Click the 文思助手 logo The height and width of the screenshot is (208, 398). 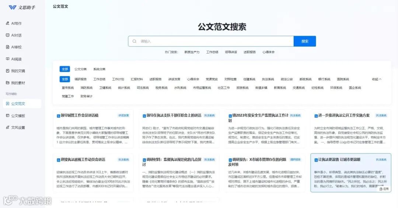22,8
